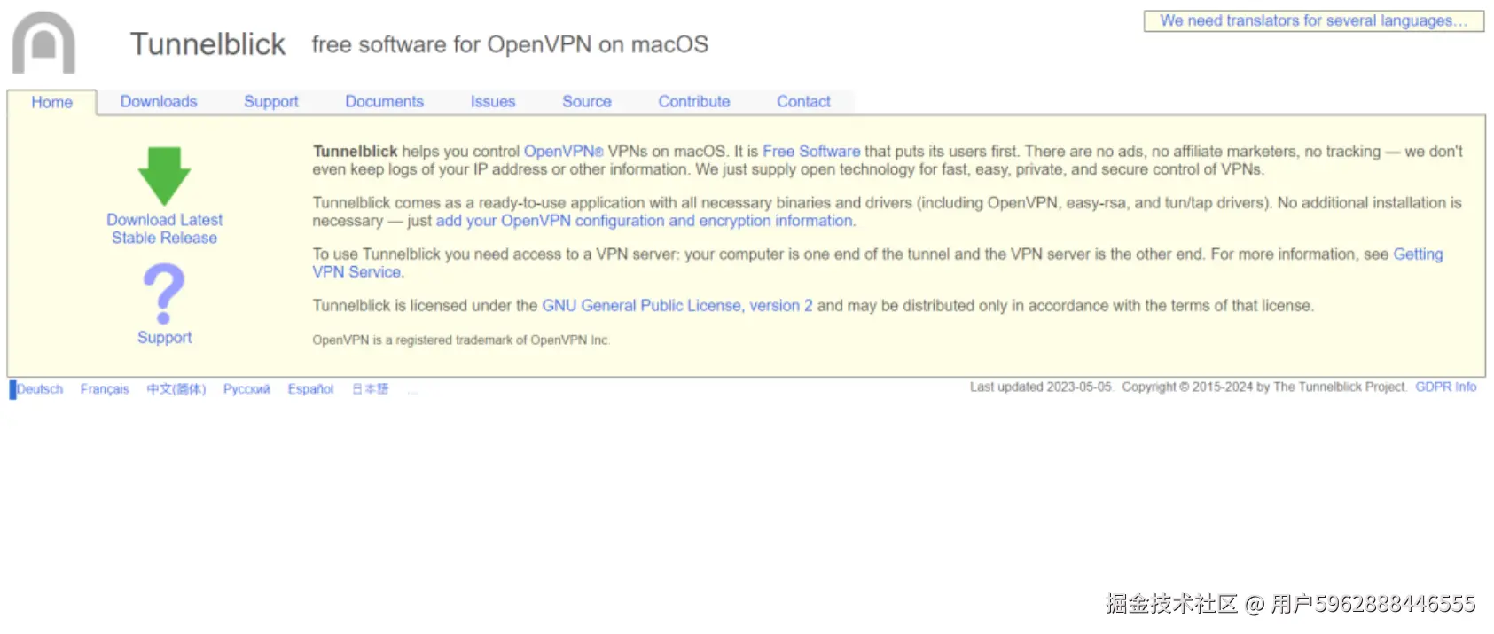Click the 'Last updated 2023-05-05' text
This screenshot has width=1494, height=634.
coord(1040,387)
